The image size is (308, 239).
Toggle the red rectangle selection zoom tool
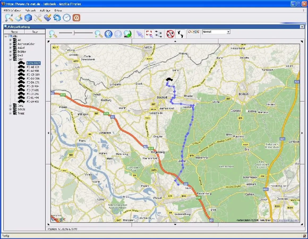click(149, 34)
